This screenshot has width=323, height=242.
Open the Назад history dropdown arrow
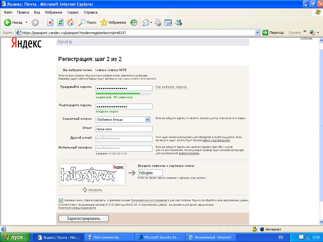coord(26,22)
